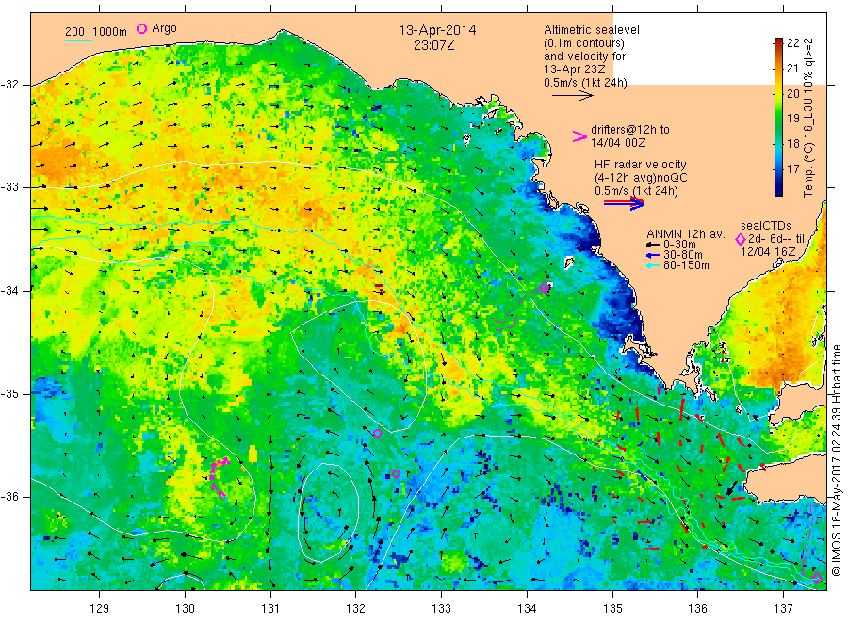Select the '13-Apr-2014' date label

point(437,30)
